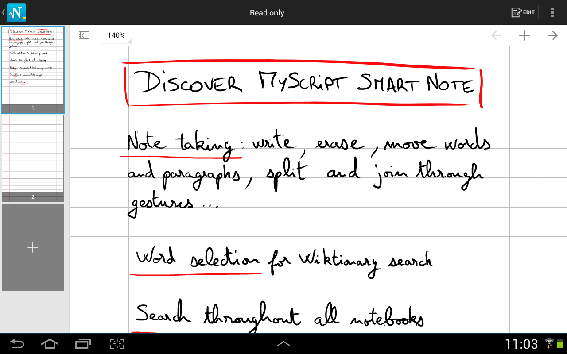The width and height of the screenshot is (567, 354).
Task: Go to the next page with right arrow
Action: [552, 35]
